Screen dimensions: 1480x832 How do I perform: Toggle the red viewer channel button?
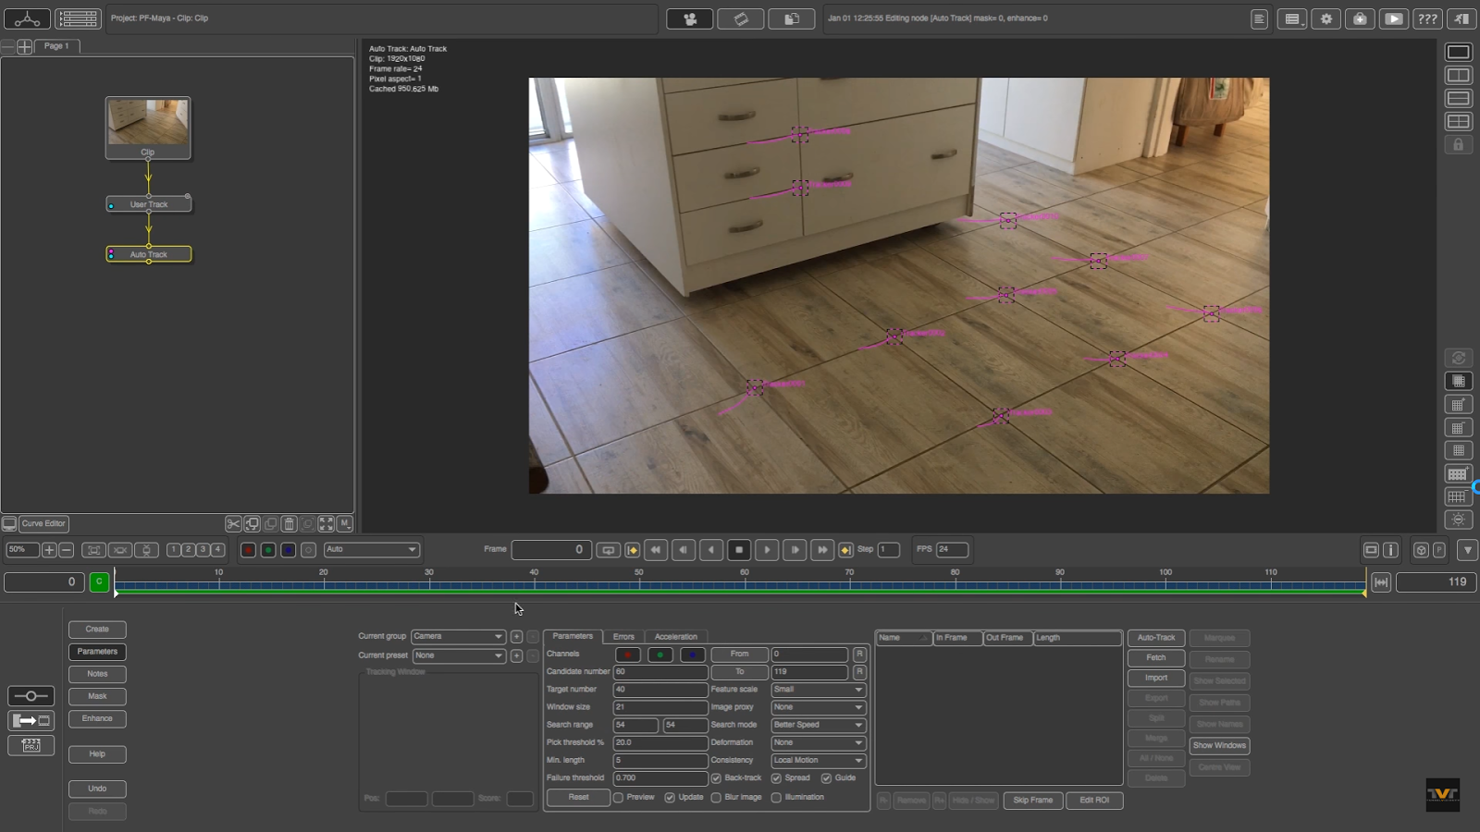coord(248,550)
